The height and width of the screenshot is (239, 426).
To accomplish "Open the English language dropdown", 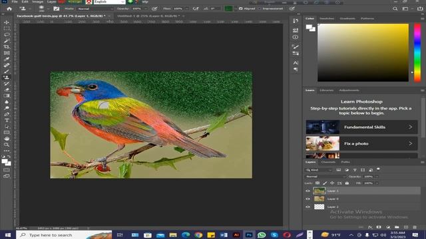I will click(109, 2).
